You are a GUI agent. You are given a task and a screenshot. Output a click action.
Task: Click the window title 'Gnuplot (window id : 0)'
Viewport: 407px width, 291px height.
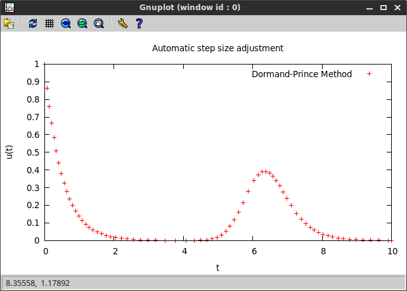[x=190, y=7]
